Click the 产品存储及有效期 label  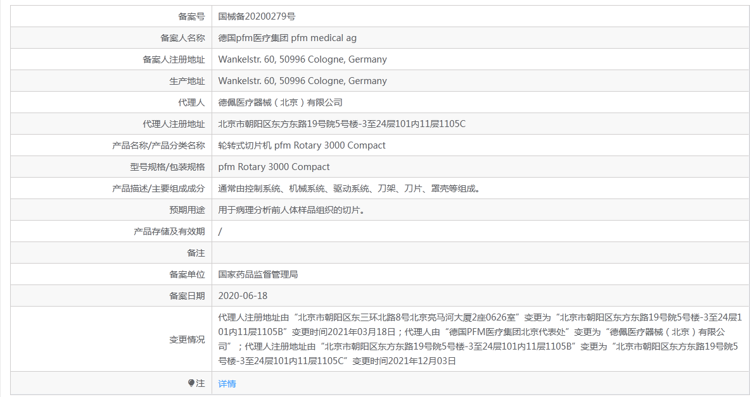point(169,231)
